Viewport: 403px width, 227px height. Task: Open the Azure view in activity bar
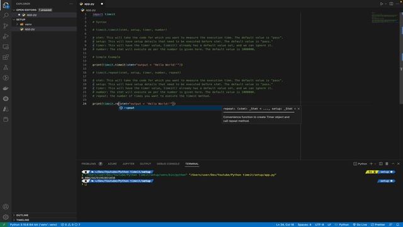[x=6, y=109]
